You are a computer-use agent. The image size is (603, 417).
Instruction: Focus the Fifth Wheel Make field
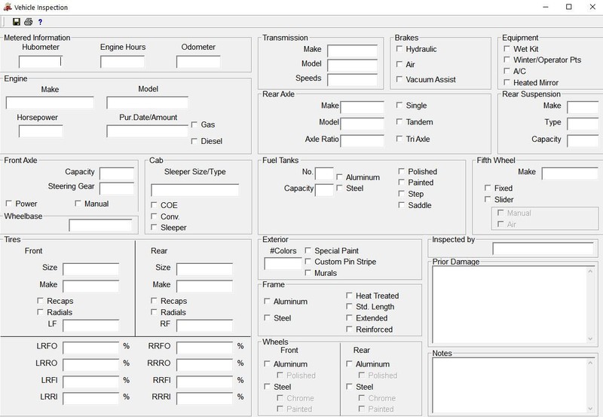(x=570, y=173)
